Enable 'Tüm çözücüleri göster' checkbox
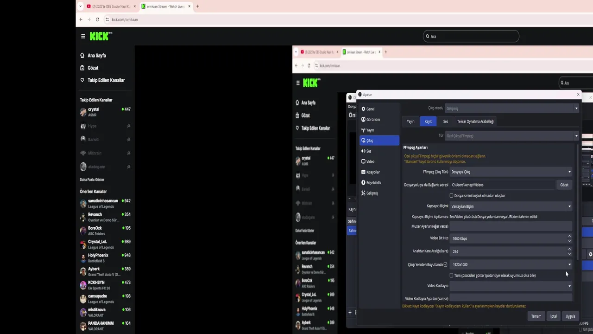 [x=451, y=276]
